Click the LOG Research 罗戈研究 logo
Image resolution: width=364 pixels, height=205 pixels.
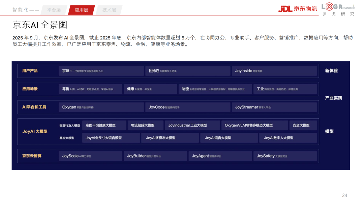338,9
